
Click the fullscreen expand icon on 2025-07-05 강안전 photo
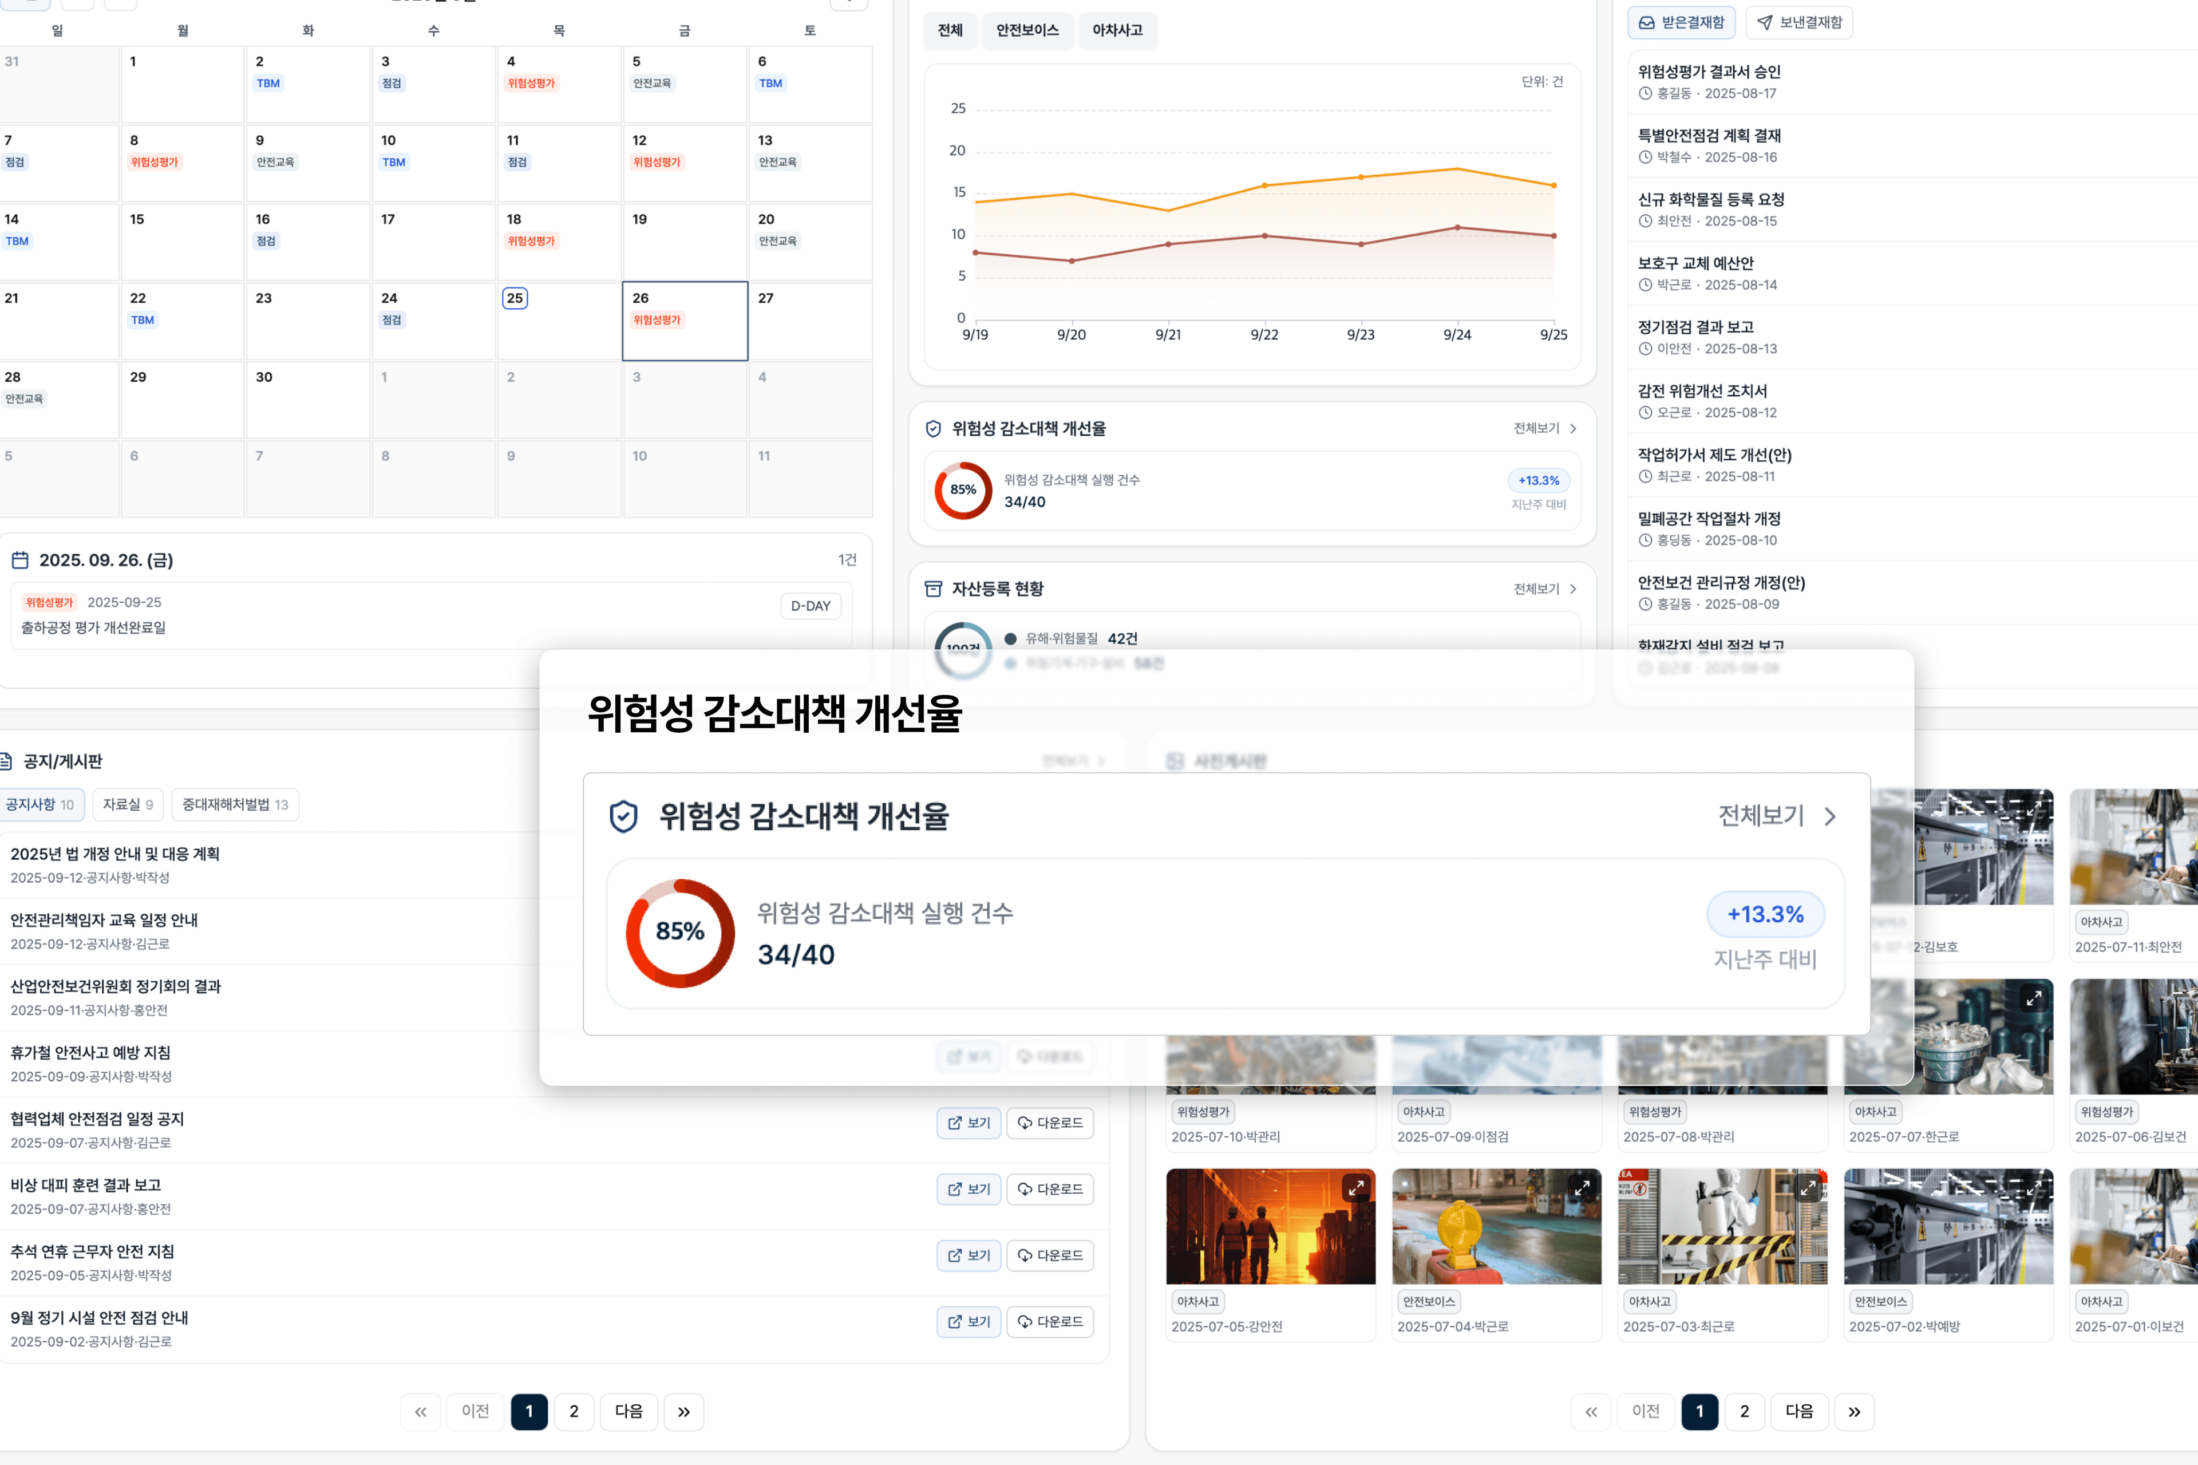1357,1187
